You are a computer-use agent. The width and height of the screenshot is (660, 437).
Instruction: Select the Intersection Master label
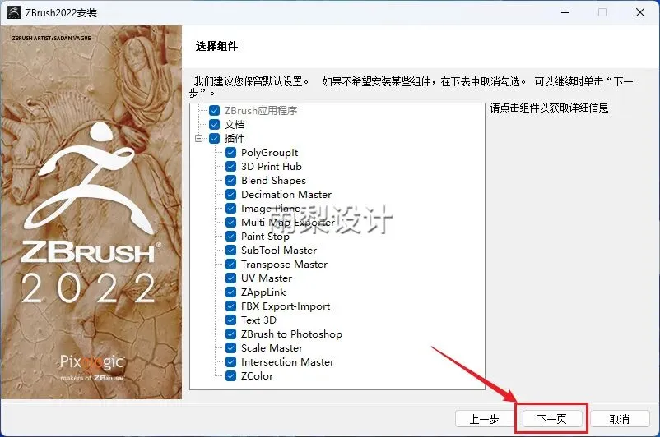point(287,361)
